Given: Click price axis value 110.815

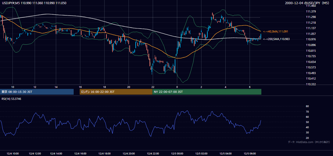Looking at the screenshot, I should click(x=311, y=51).
